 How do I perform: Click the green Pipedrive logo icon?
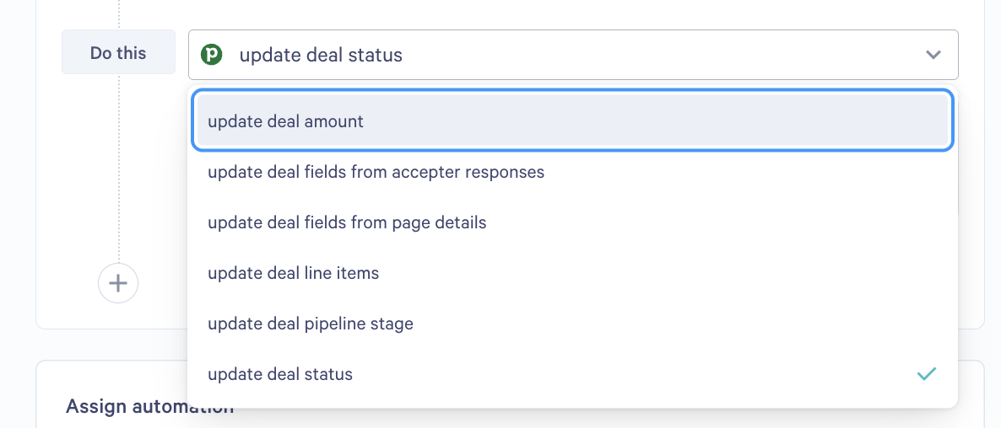click(x=211, y=55)
